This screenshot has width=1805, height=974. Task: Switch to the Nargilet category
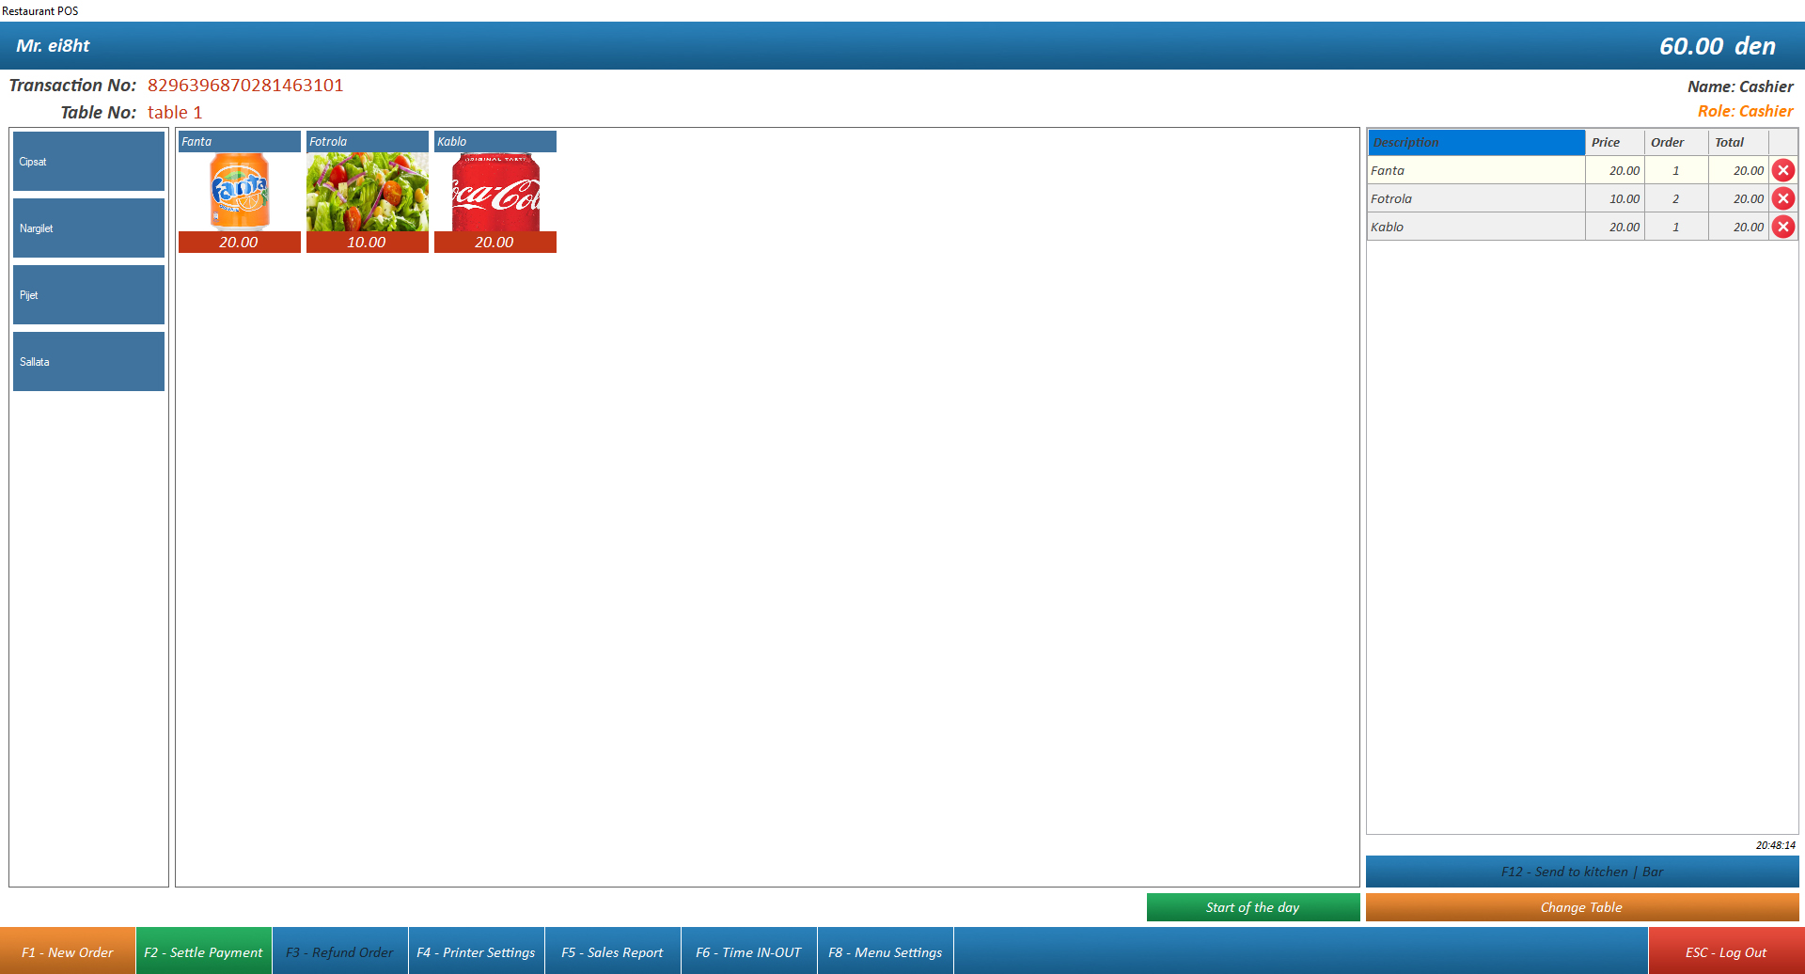tap(88, 228)
